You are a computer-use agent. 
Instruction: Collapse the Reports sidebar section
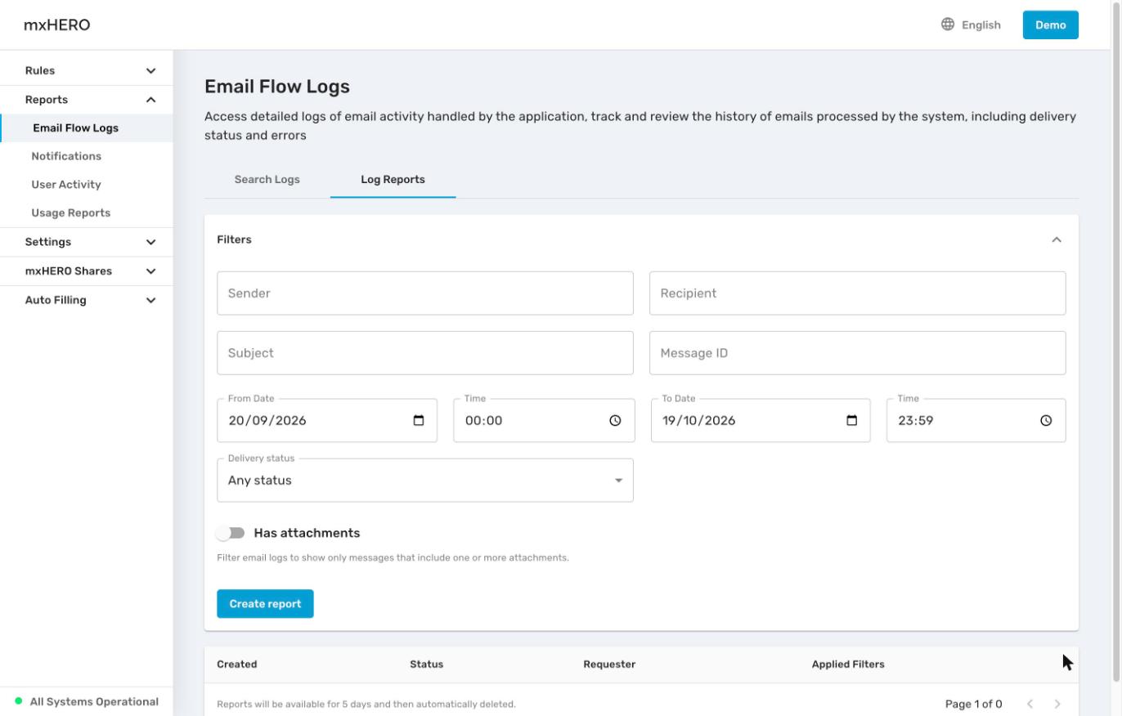[87, 100]
